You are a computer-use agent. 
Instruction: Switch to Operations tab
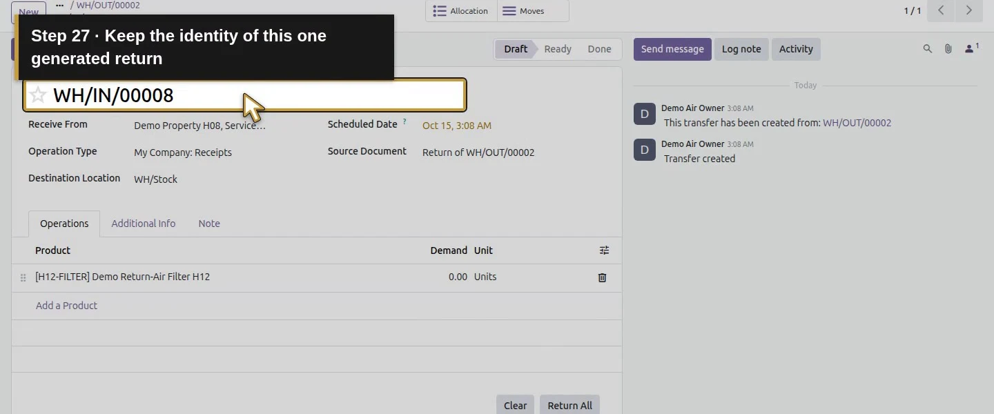(x=64, y=224)
